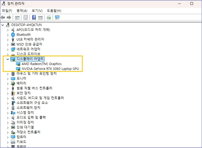
Task: Select the DESKTOP-4HQK7UN computer name
Action: (x=27, y=25)
